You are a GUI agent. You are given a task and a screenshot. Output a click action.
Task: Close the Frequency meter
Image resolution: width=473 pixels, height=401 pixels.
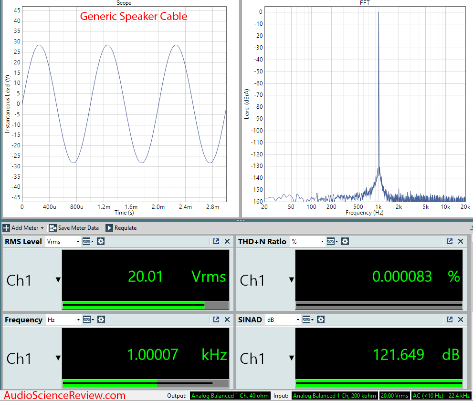click(227, 319)
